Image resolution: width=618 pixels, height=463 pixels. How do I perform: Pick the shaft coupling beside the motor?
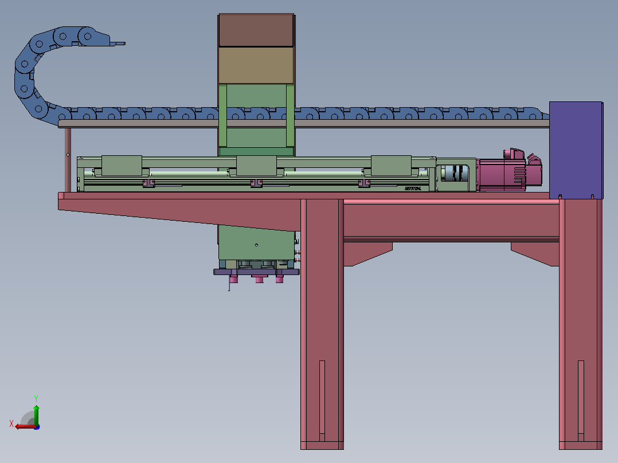click(455, 174)
